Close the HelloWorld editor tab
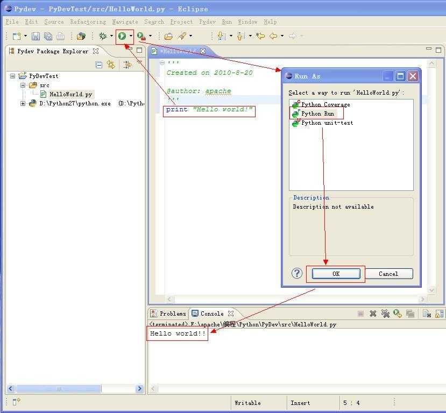The image size is (446, 413). [x=203, y=51]
